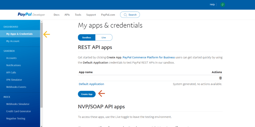This screenshot has width=255, height=127.
Task: Click the My apps & credentials page title
Action: [110, 26]
